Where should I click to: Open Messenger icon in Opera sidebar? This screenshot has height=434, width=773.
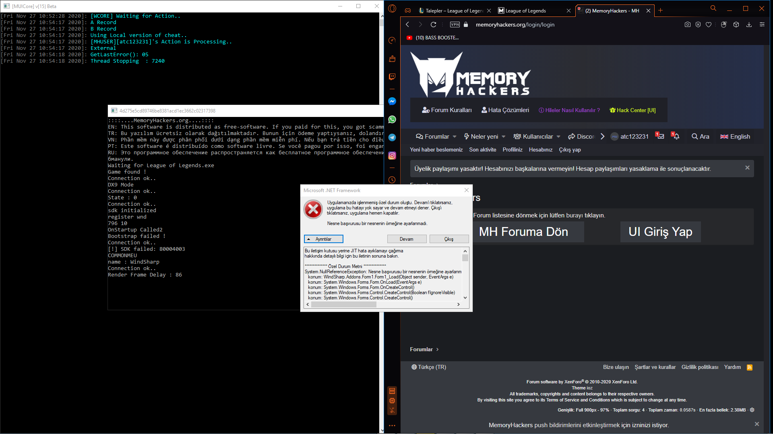coord(392,101)
